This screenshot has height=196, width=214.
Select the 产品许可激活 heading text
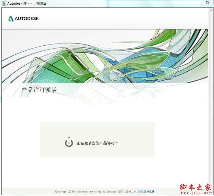[x=39, y=90]
